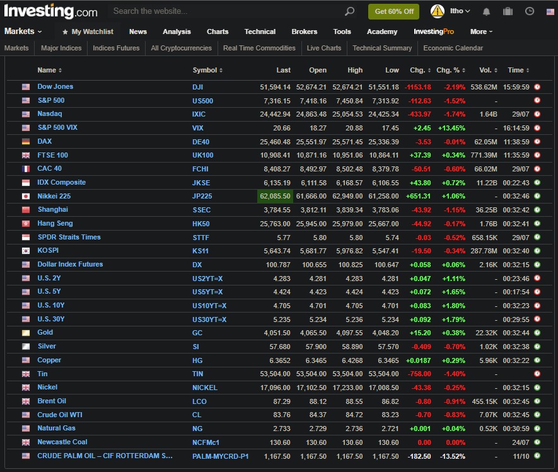Expand the Markets dropdown menu
The width and height of the screenshot is (558, 472).
23,32
